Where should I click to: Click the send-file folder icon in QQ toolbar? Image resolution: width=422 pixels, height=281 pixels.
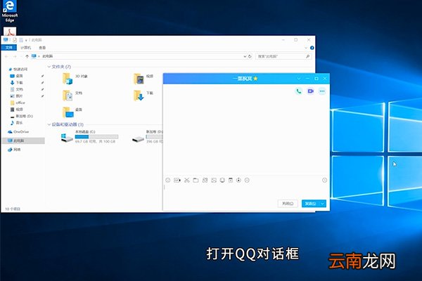click(x=196, y=180)
